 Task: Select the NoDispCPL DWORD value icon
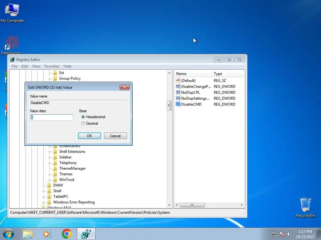178,92
